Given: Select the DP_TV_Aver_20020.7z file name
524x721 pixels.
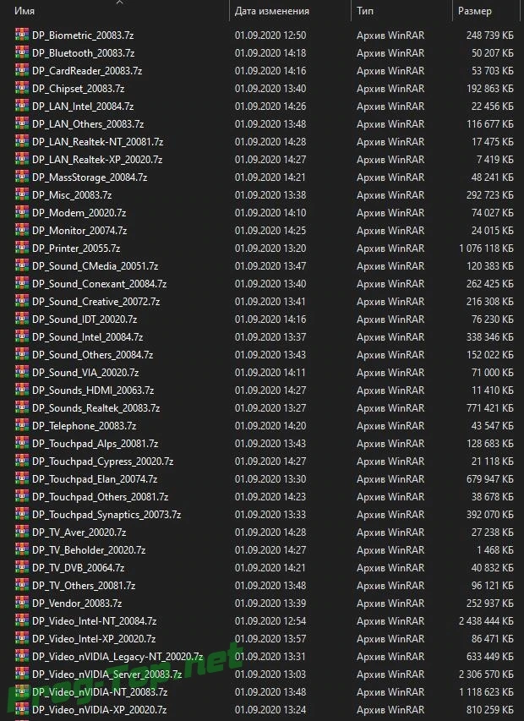Looking at the screenshot, I should click(x=79, y=533).
